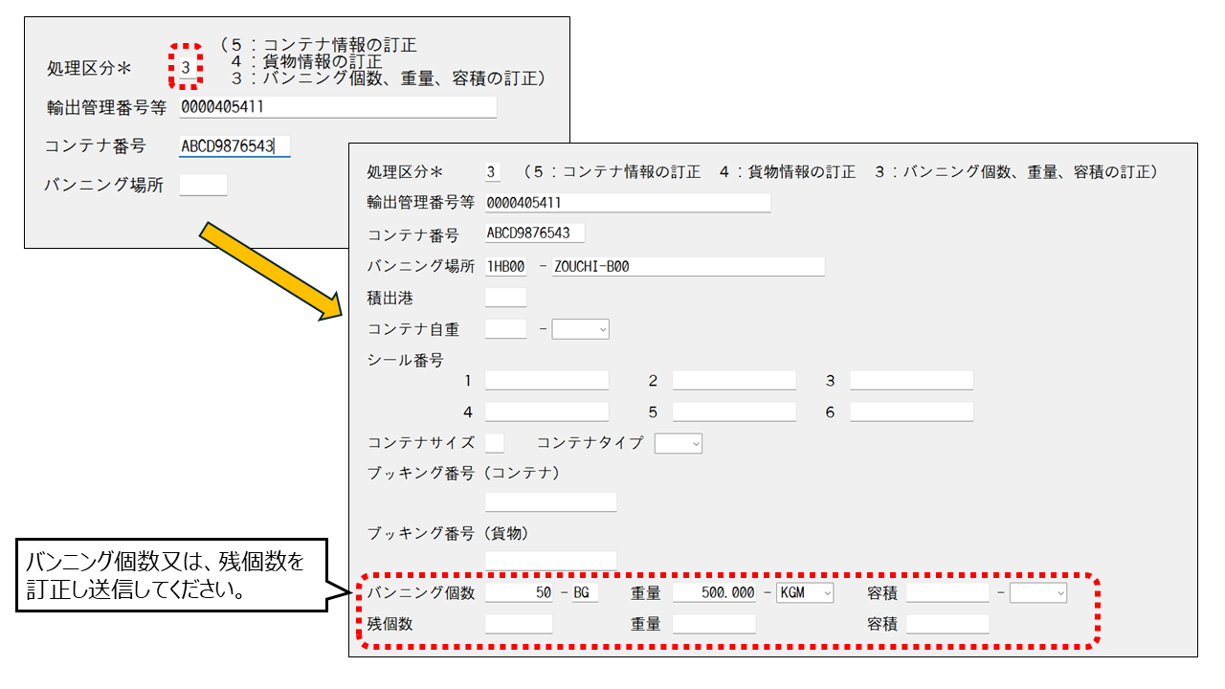The image size is (1225, 689).
Task: Click the 残個数 input field
Action: [519, 623]
